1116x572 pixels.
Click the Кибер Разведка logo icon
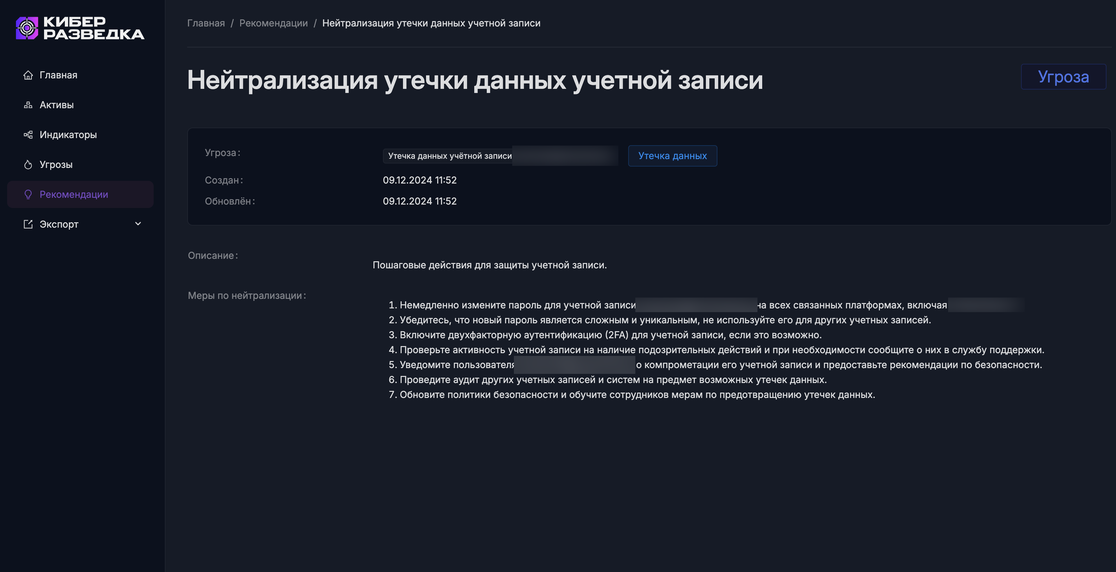pos(27,28)
